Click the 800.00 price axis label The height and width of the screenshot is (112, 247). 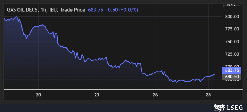[232, 17]
